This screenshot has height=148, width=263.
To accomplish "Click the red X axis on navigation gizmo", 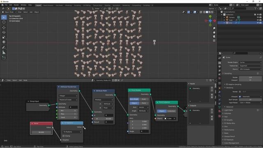I will [215, 21].
